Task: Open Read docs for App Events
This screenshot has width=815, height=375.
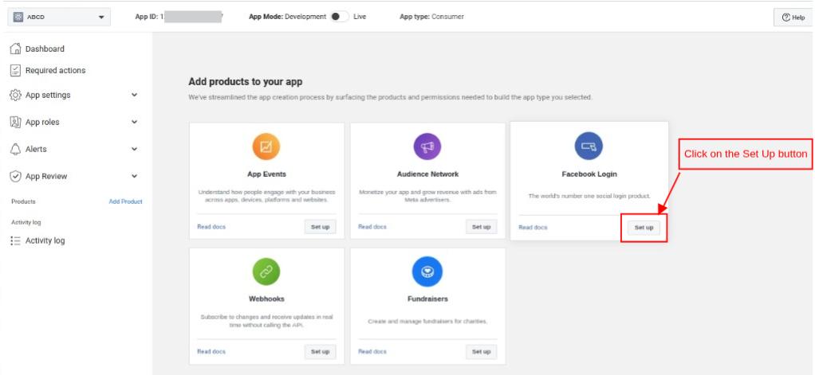Action: [211, 227]
